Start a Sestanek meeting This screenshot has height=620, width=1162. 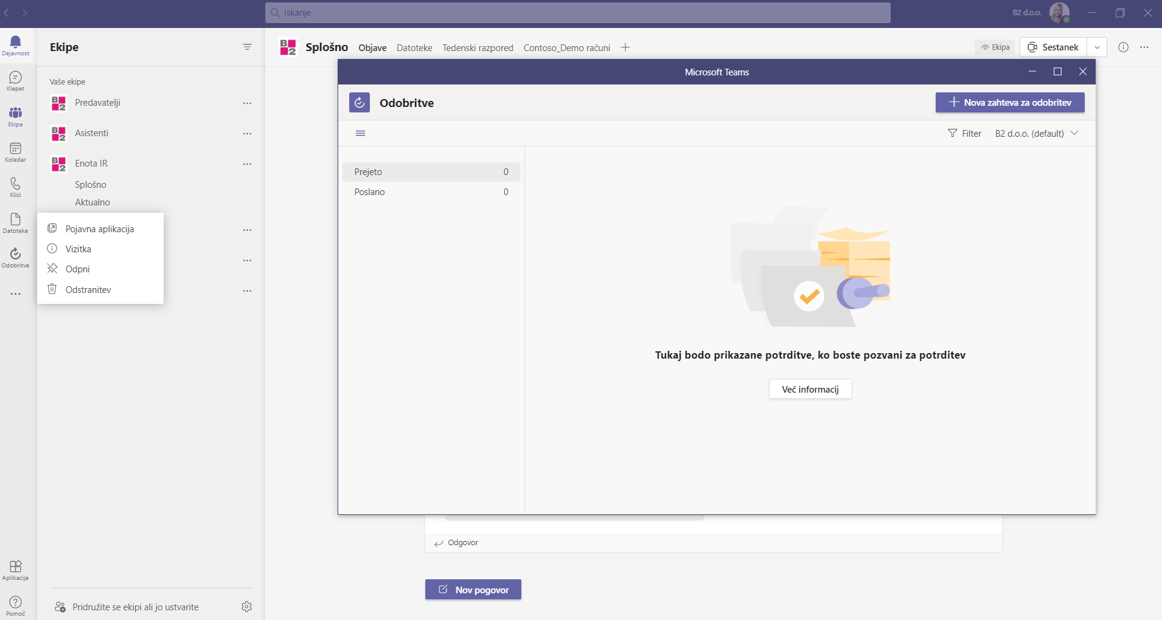[x=1053, y=47]
